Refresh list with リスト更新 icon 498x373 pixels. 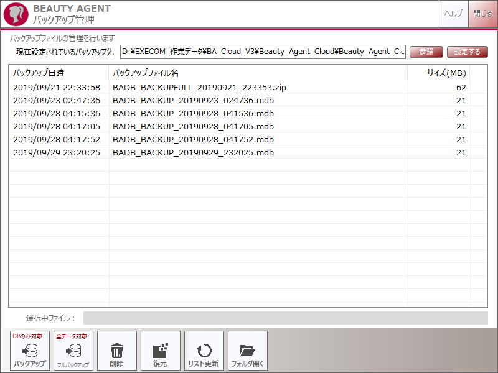coord(204,351)
